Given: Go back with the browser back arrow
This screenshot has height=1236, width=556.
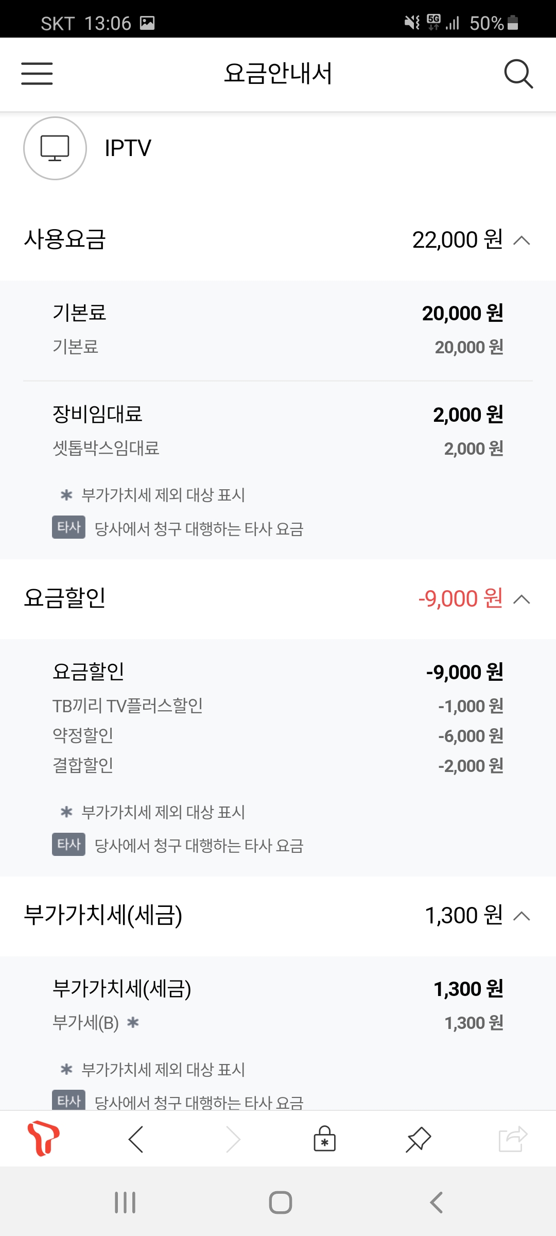Looking at the screenshot, I should tap(136, 1139).
